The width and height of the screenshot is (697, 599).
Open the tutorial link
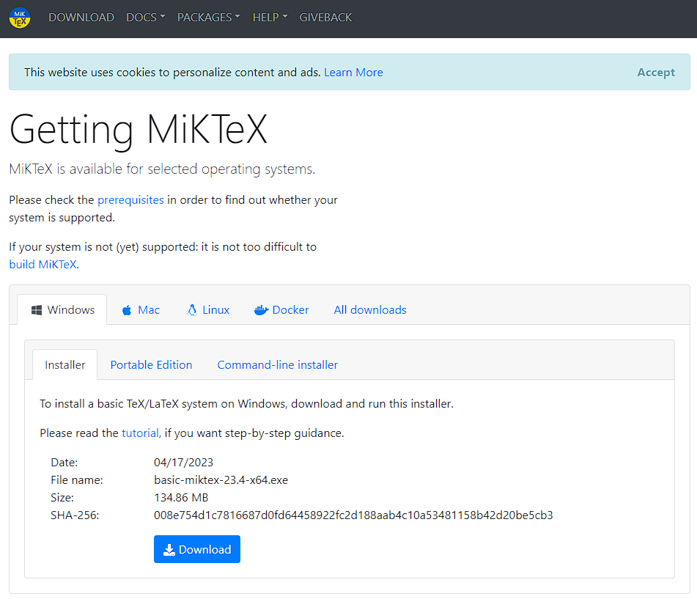140,433
